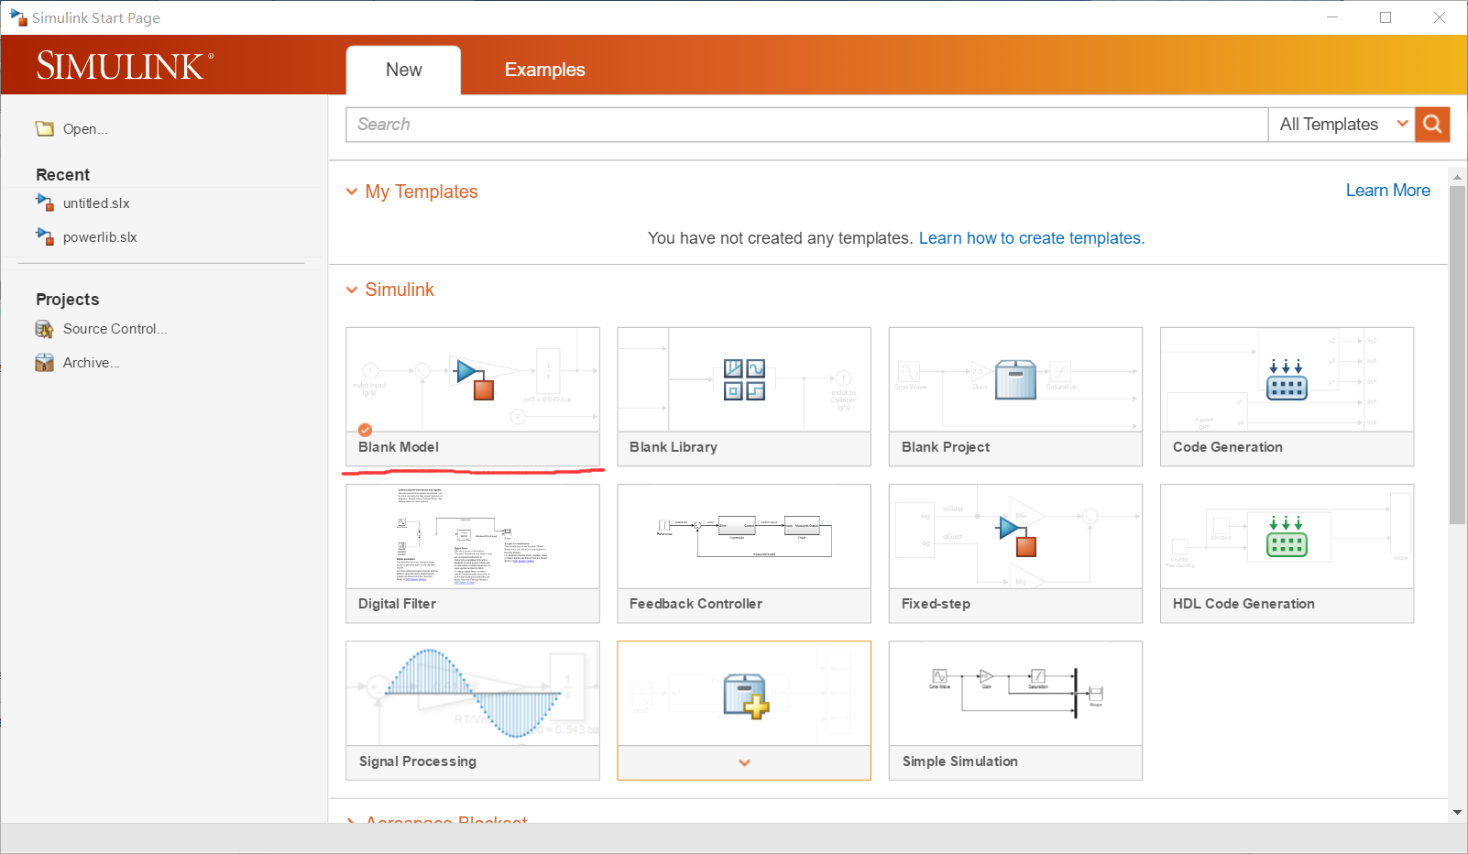Screen dimensions: 1468x854
Task: Click the Code Generation chip icon
Action: 1287,379
